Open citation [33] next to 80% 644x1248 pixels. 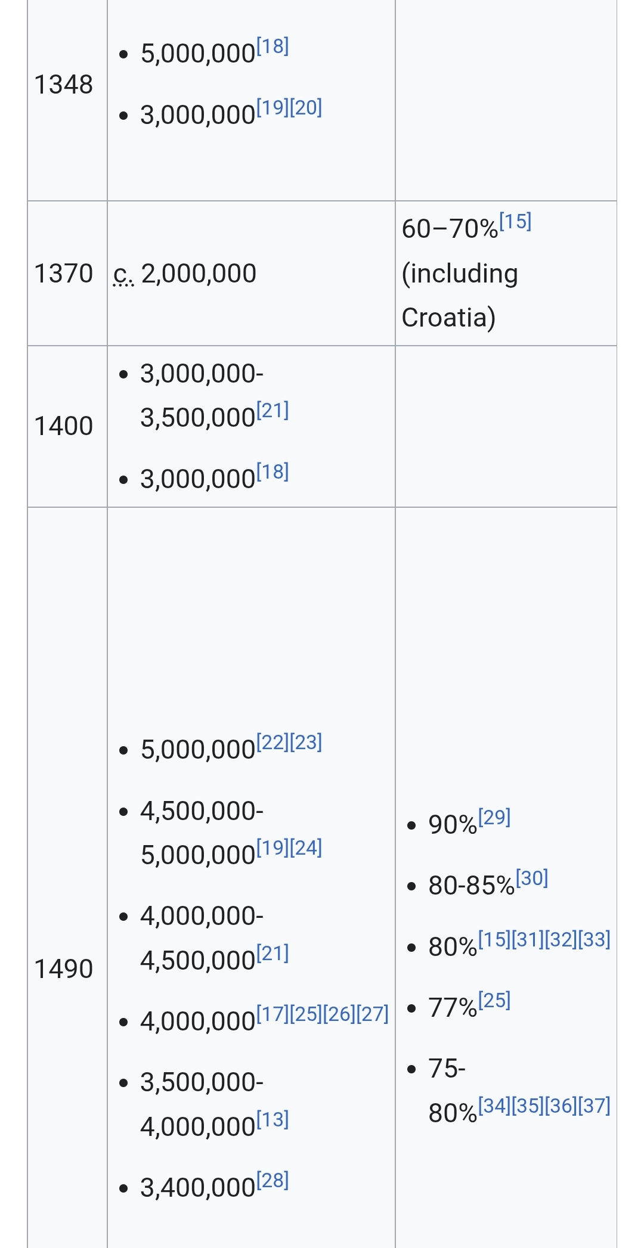[595, 940]
